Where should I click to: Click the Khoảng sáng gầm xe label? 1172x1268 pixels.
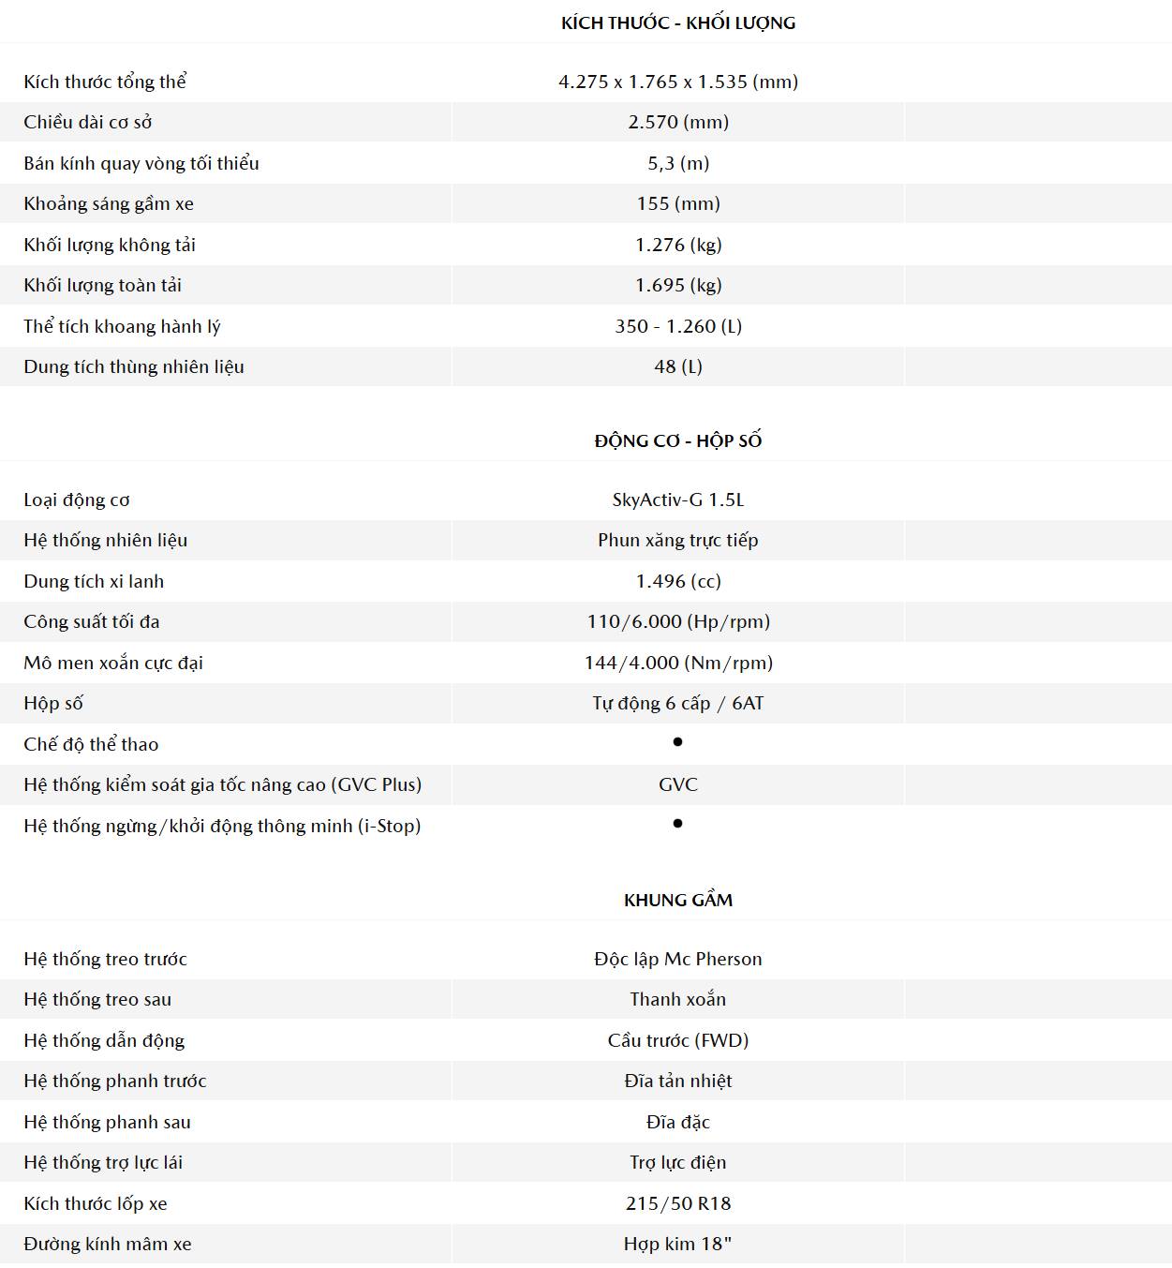(109, 203)
